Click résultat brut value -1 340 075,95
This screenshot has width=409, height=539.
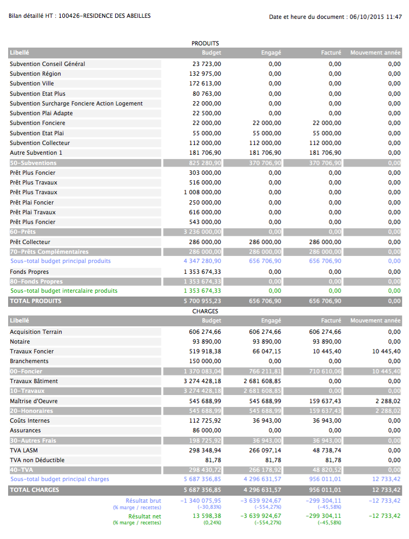click(x=201, y=501)
